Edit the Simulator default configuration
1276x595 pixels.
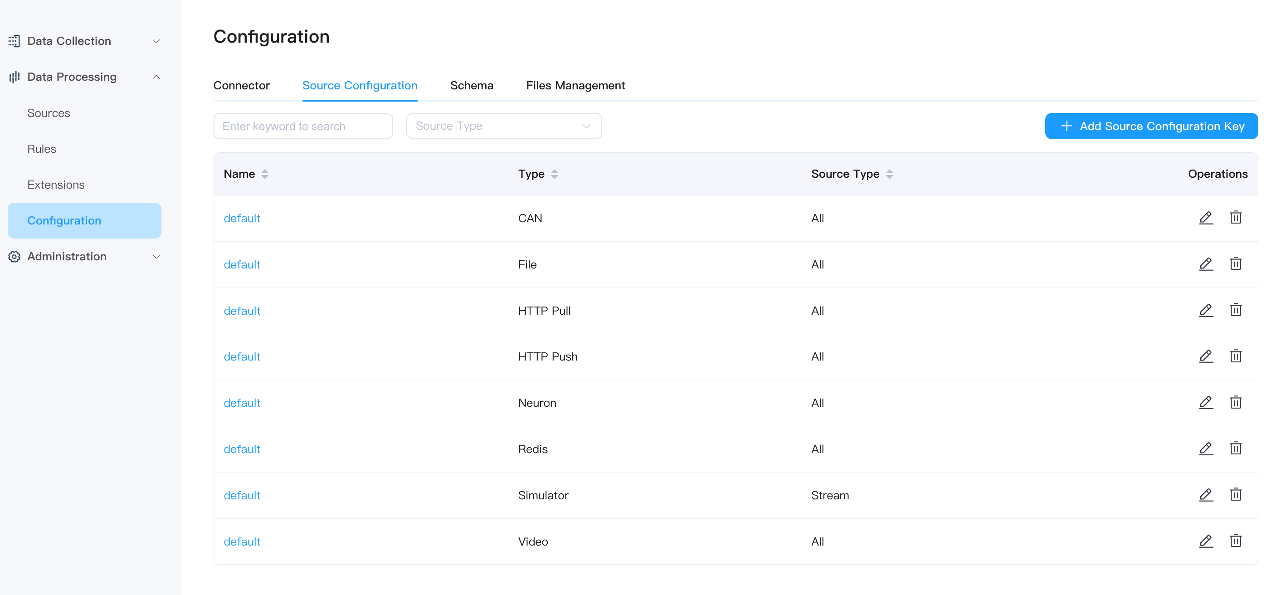click(1206, 495)
